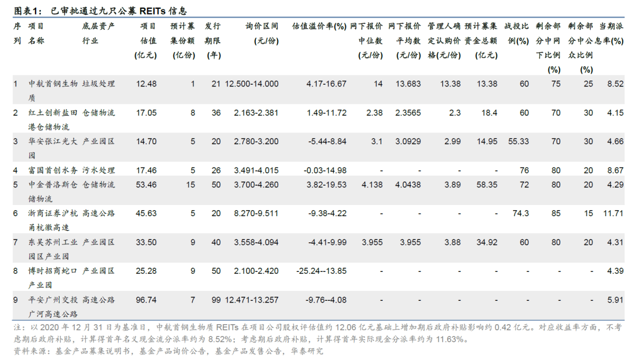Viewport: 631px width, 358px height.
Task: Click the valuation cell '45.63'
Action: click(x=147, y=214)
